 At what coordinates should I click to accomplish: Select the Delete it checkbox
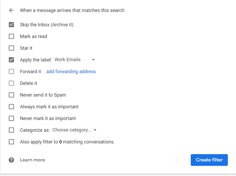11,83
